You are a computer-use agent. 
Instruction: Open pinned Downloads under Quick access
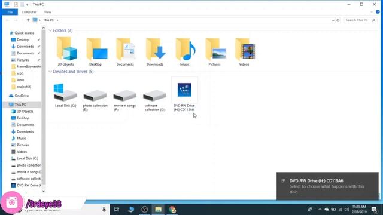25,47
